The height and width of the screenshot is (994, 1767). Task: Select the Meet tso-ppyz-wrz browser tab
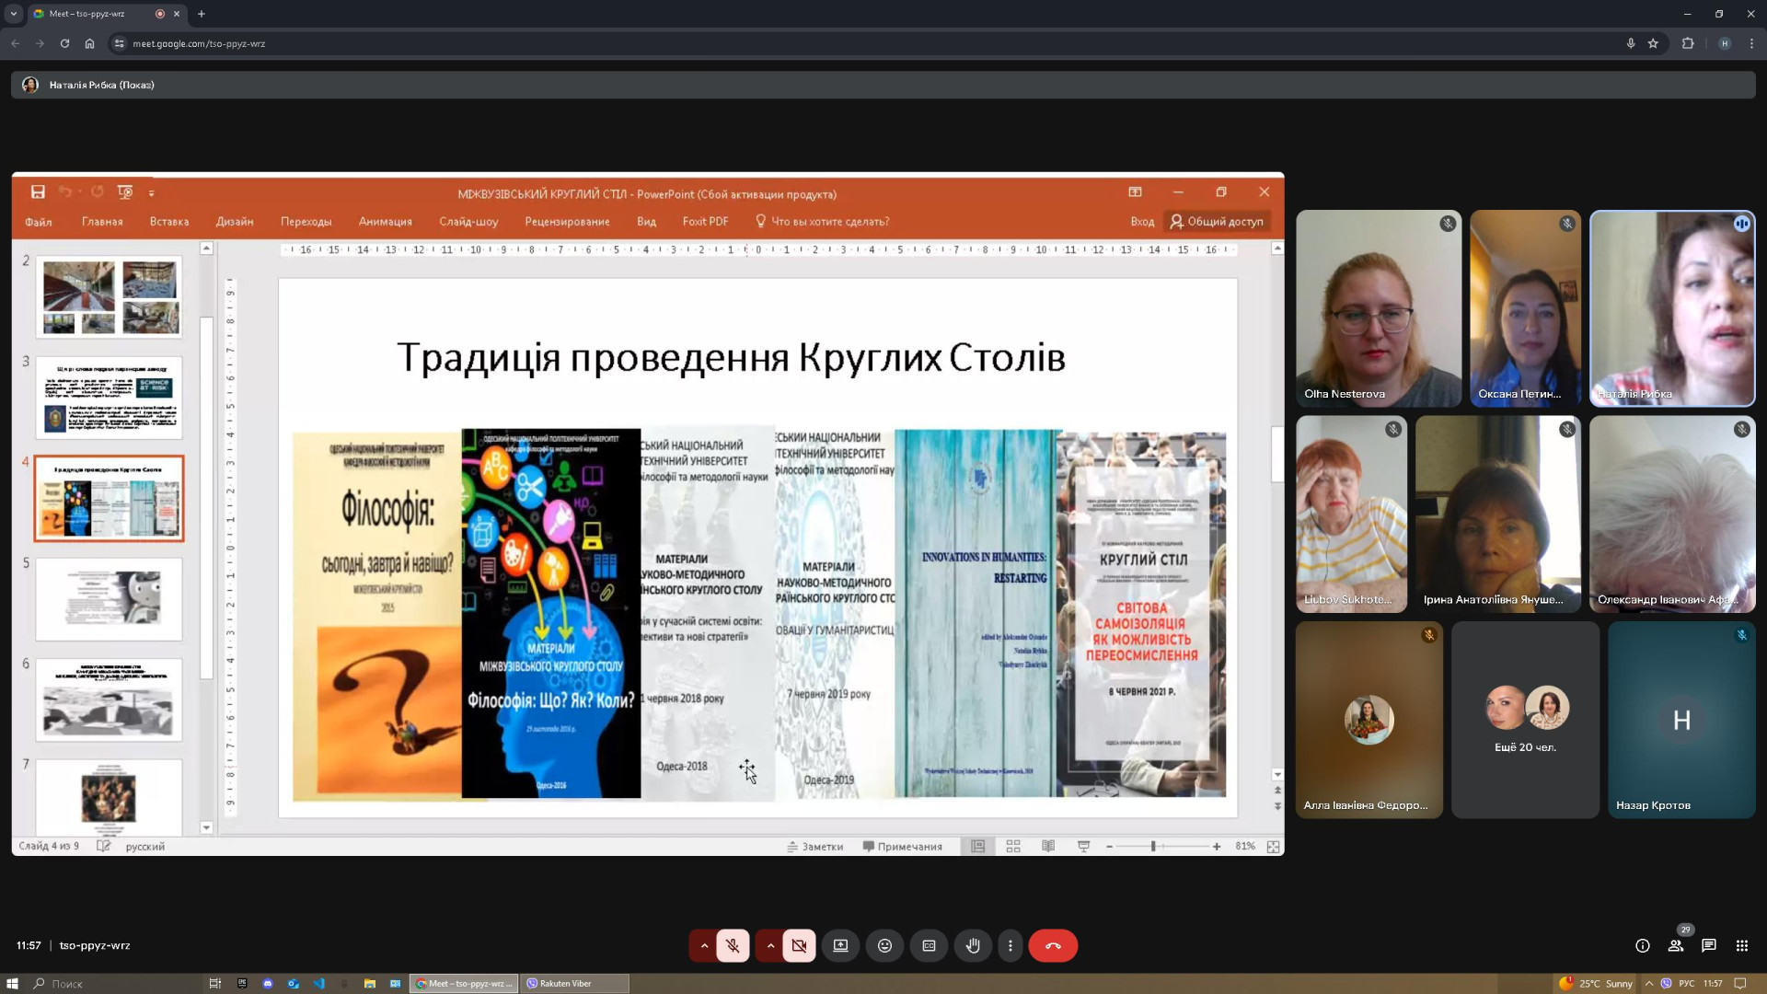[92, 14]
